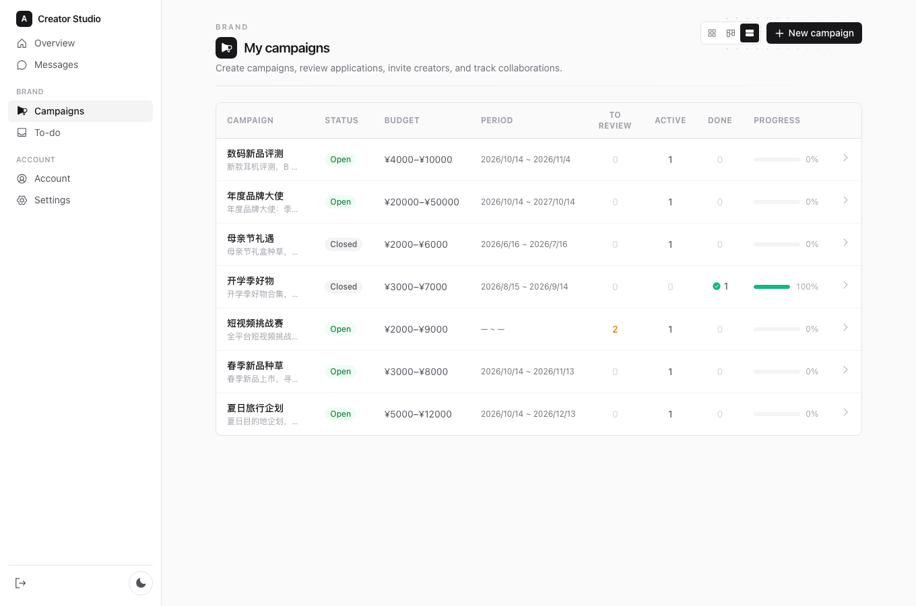Click the chat bubble icon beside Messages
The height and width of the screenshot is (606, 916).
tap(22, 65)
